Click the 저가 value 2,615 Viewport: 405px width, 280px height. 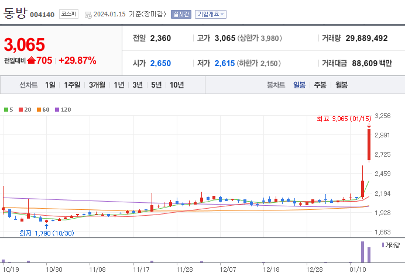225,63
